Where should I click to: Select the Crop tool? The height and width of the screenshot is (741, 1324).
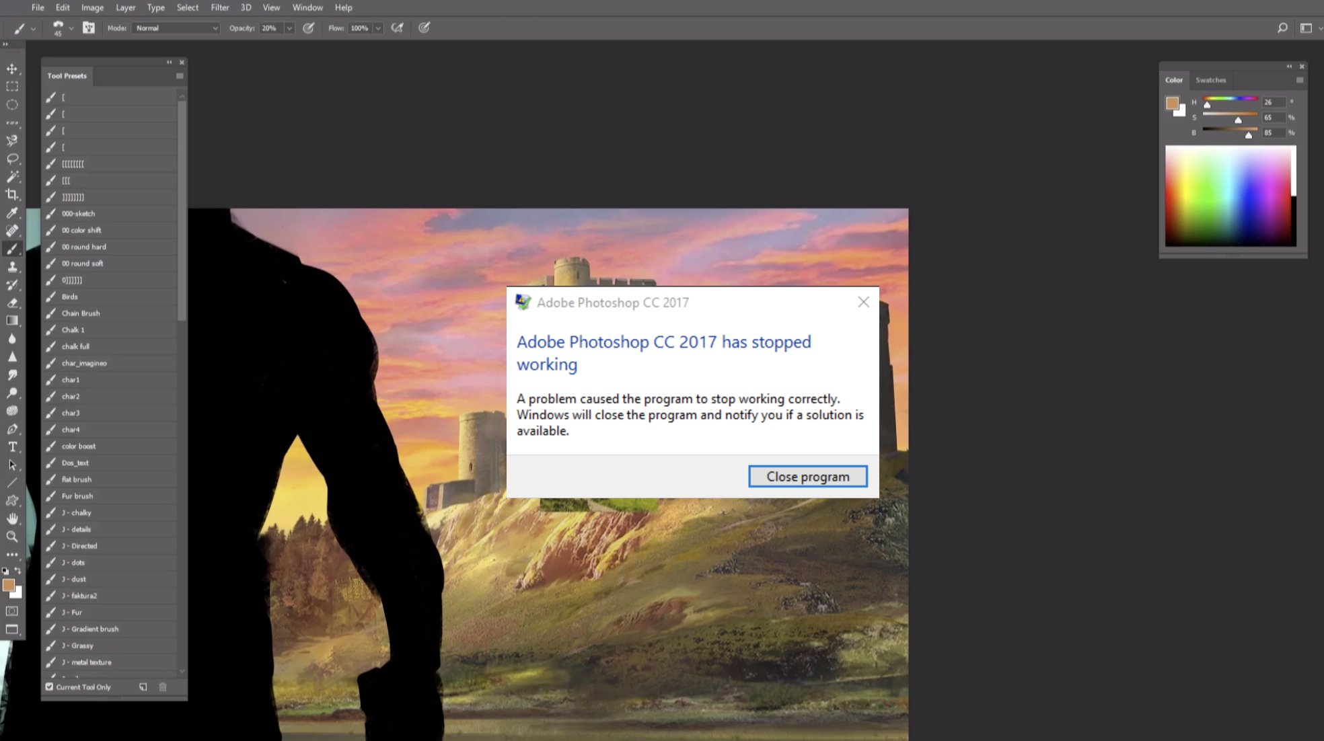click(12, 194)
